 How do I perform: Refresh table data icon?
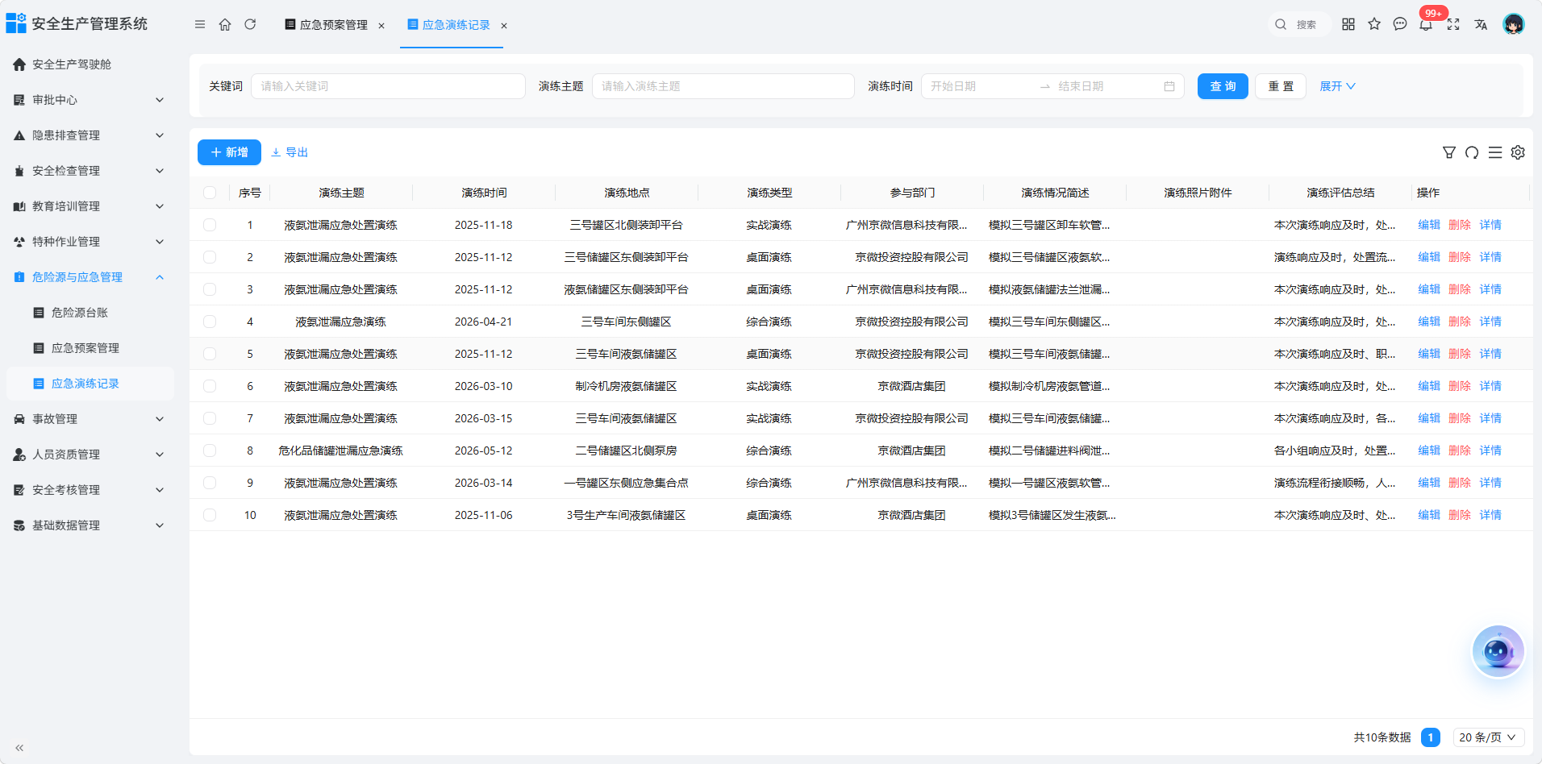[1472, 152]
